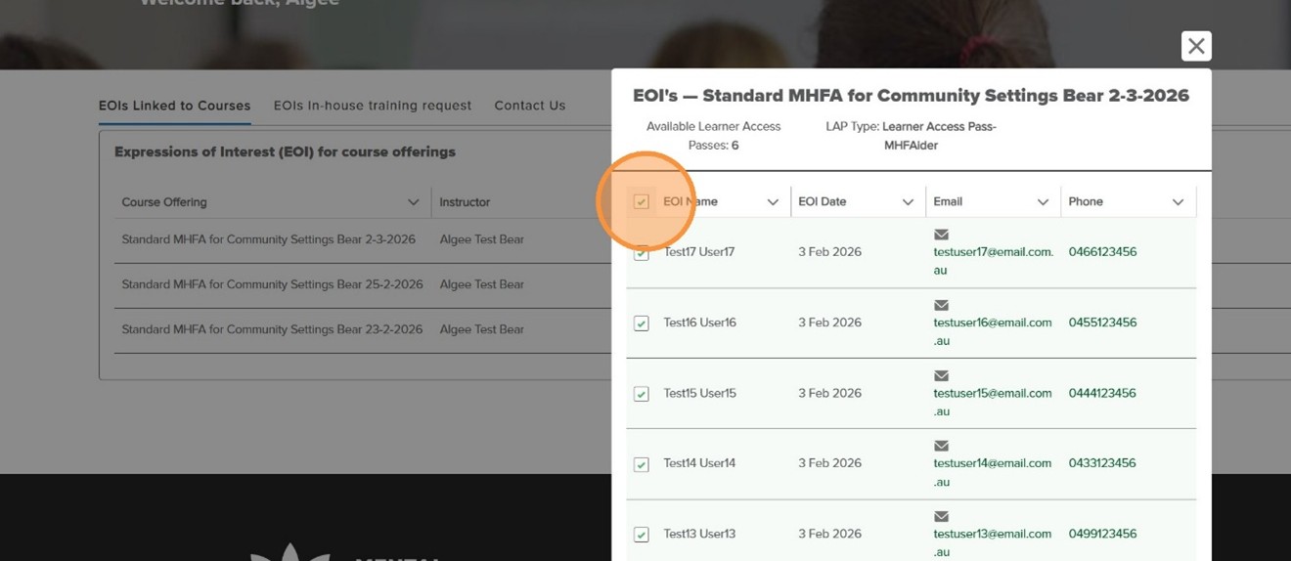Screen dimensions: 1291x561
Task: Open the Contact Us tab
Action: coord(529,106)
